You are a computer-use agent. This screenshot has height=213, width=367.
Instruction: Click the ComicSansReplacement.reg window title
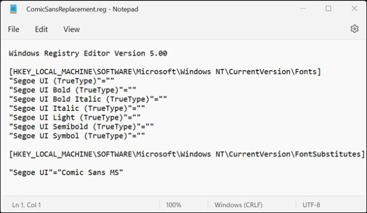pos(82,9)
